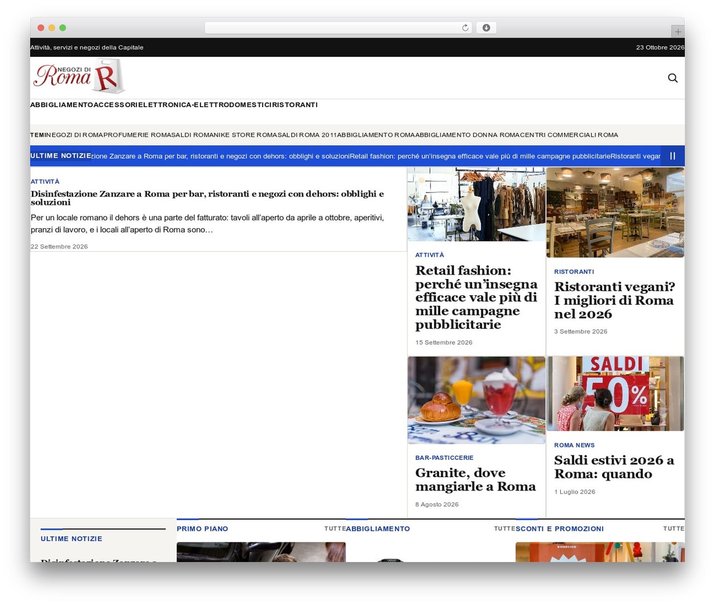Image resolution: width=715 pixels, height=605 pixels.
Task: Open the Saldi estivi 2026 article headline
Action: pyautogui.click(x=614, y=467)
